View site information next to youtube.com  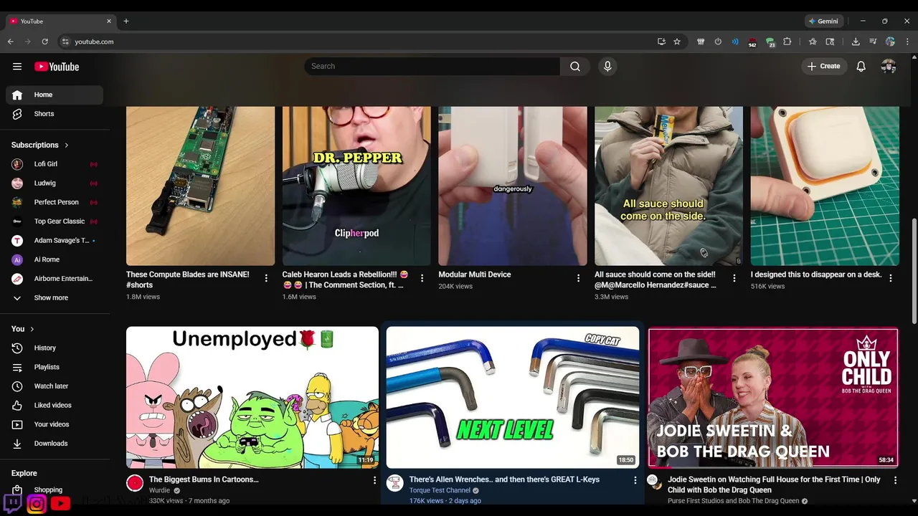[x=65, y=42]
